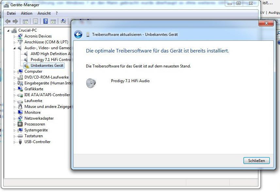Maximize the Geräte-Manager window
Image resolution: width=280 pixels, height=192 pixels.
tap(239, 3)
